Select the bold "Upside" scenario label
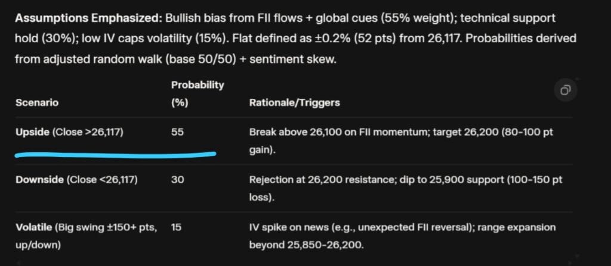The width and height of the screenshot is (611, 266). tap(33, 133)
